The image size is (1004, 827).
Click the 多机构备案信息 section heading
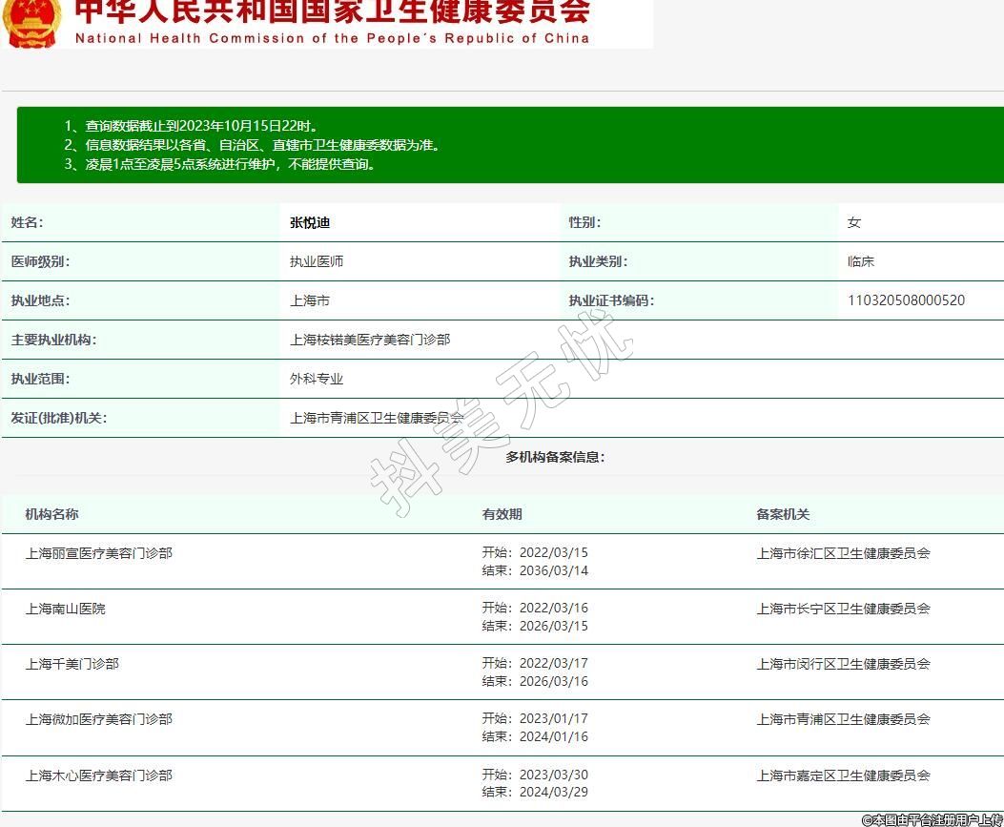pyautogui.click(x=555, y=457)
